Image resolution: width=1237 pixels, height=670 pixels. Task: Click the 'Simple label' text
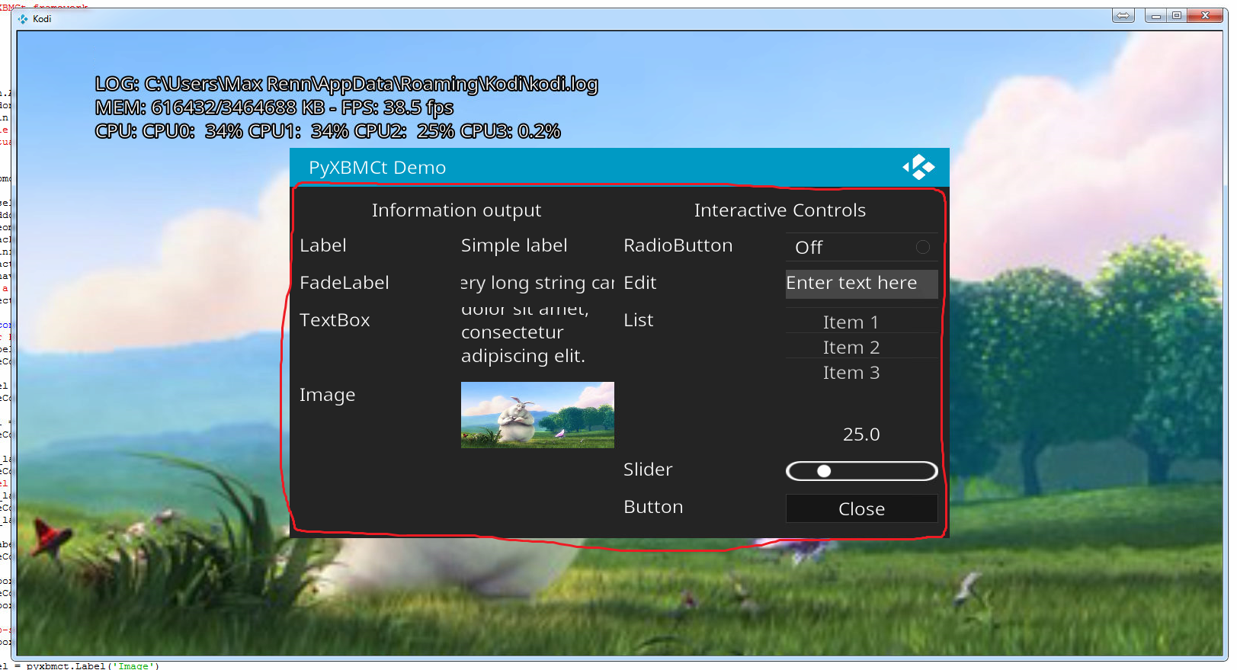(514, 245)
